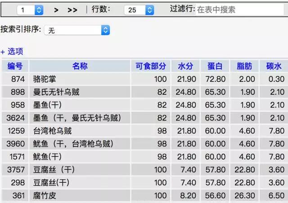Click the 脂肪 column header
Image resolution: width=288 pixels, height=203 pixels.
tap(244, 66)
